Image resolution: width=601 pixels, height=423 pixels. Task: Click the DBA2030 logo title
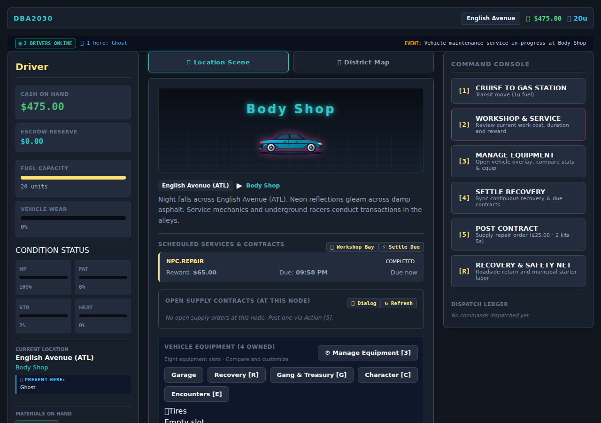[x=33, y=18]
